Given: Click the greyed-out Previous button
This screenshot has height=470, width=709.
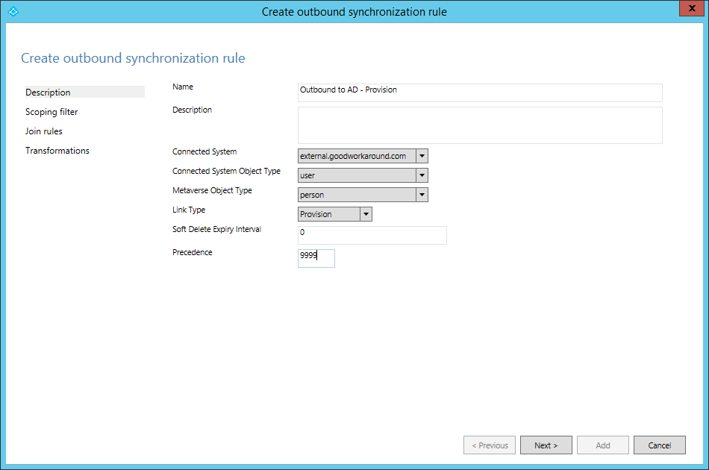Looking at the screenshot, I should tap(490, 445).
